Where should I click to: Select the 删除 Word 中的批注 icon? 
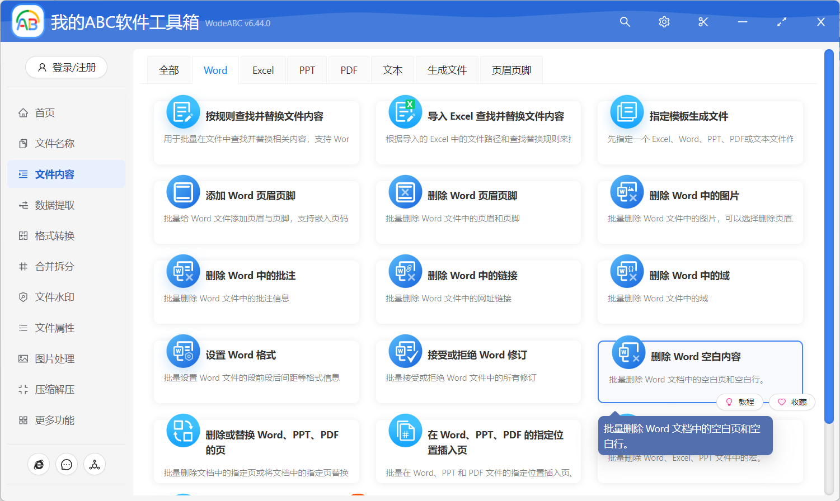tap(183, 271)
